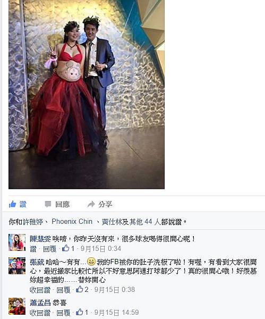
Task: Open 許雅婷's profile from likes list
Action: tap(33, 222)
